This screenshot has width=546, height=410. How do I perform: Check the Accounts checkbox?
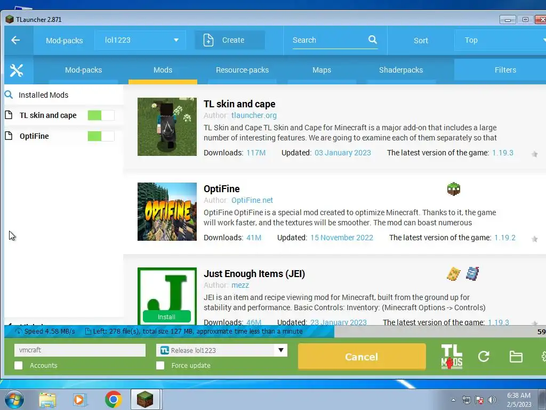pos(19,365)
